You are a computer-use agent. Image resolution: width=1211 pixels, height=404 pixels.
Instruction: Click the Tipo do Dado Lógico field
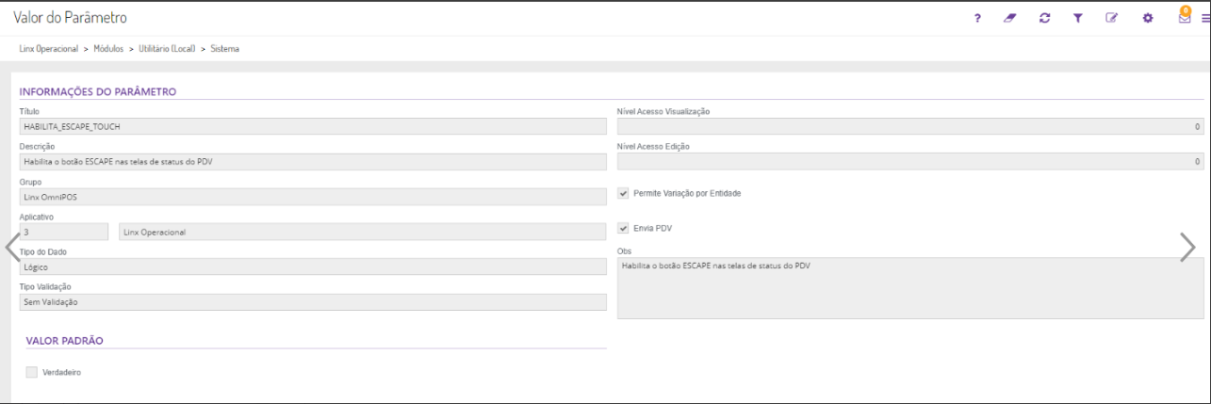point(312,267)
